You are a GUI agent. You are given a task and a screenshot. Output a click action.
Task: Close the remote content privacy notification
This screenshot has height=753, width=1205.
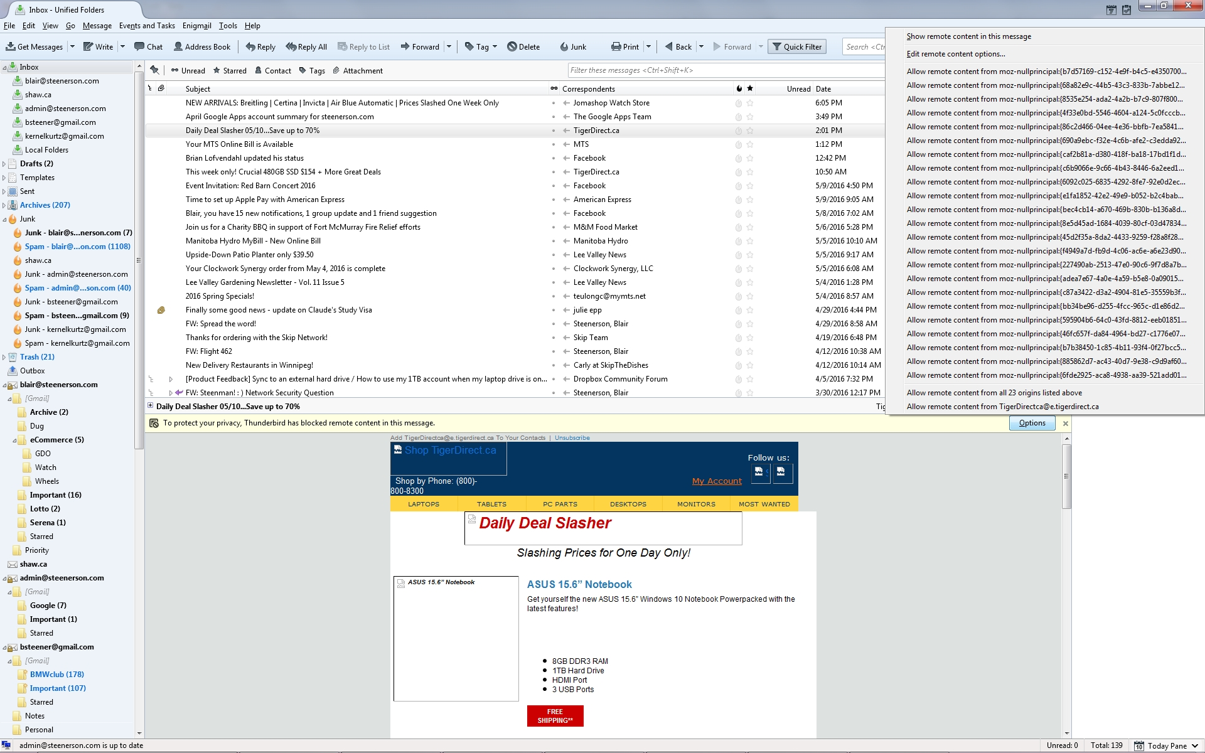coord(1065,423)
